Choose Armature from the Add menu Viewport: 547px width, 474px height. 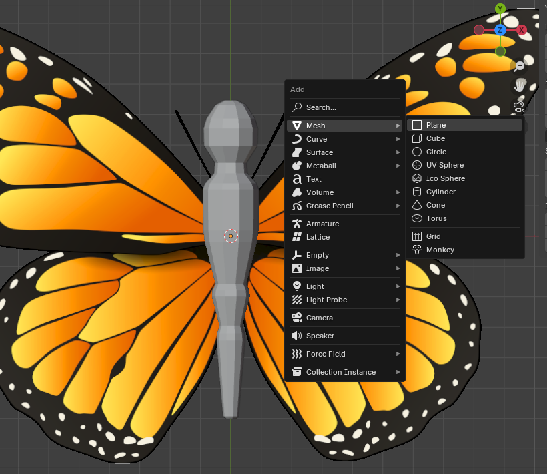[345, 224]
